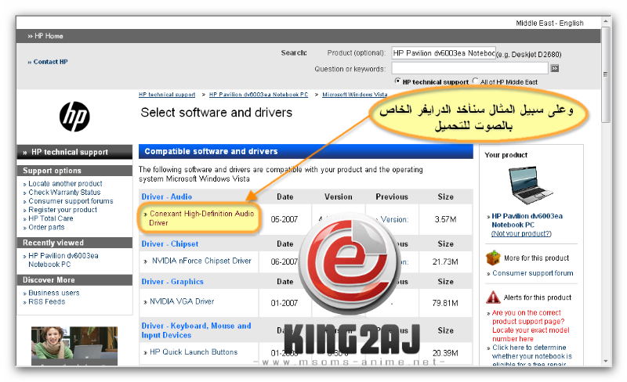Click the More for this product box icon
Screen dimensions: 627x382
492,258
